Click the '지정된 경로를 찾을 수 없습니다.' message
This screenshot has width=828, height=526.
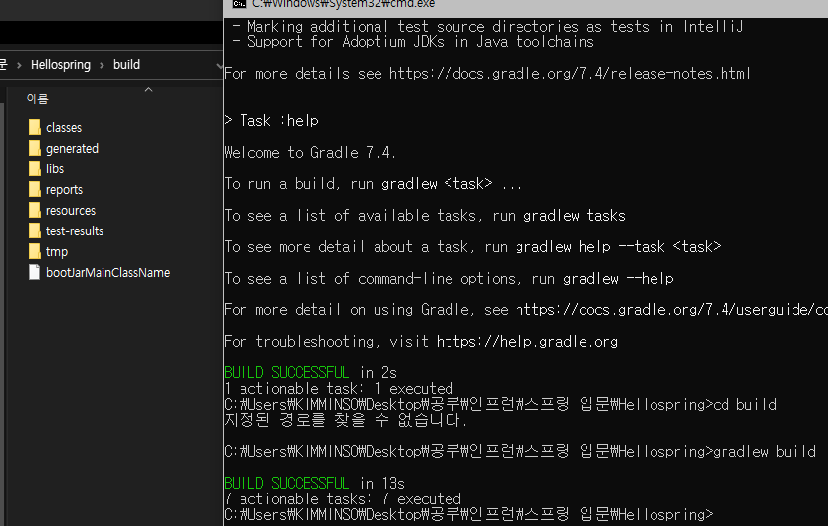pyautogui.click(x=346, y=420)
